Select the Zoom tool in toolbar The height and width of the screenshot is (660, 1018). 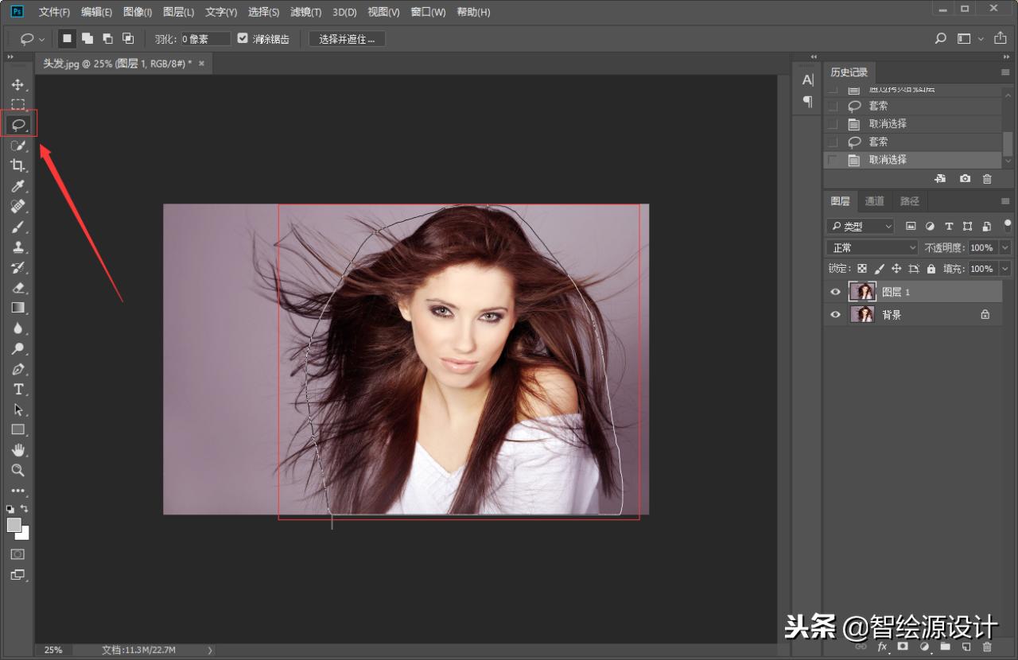(17, 470)
